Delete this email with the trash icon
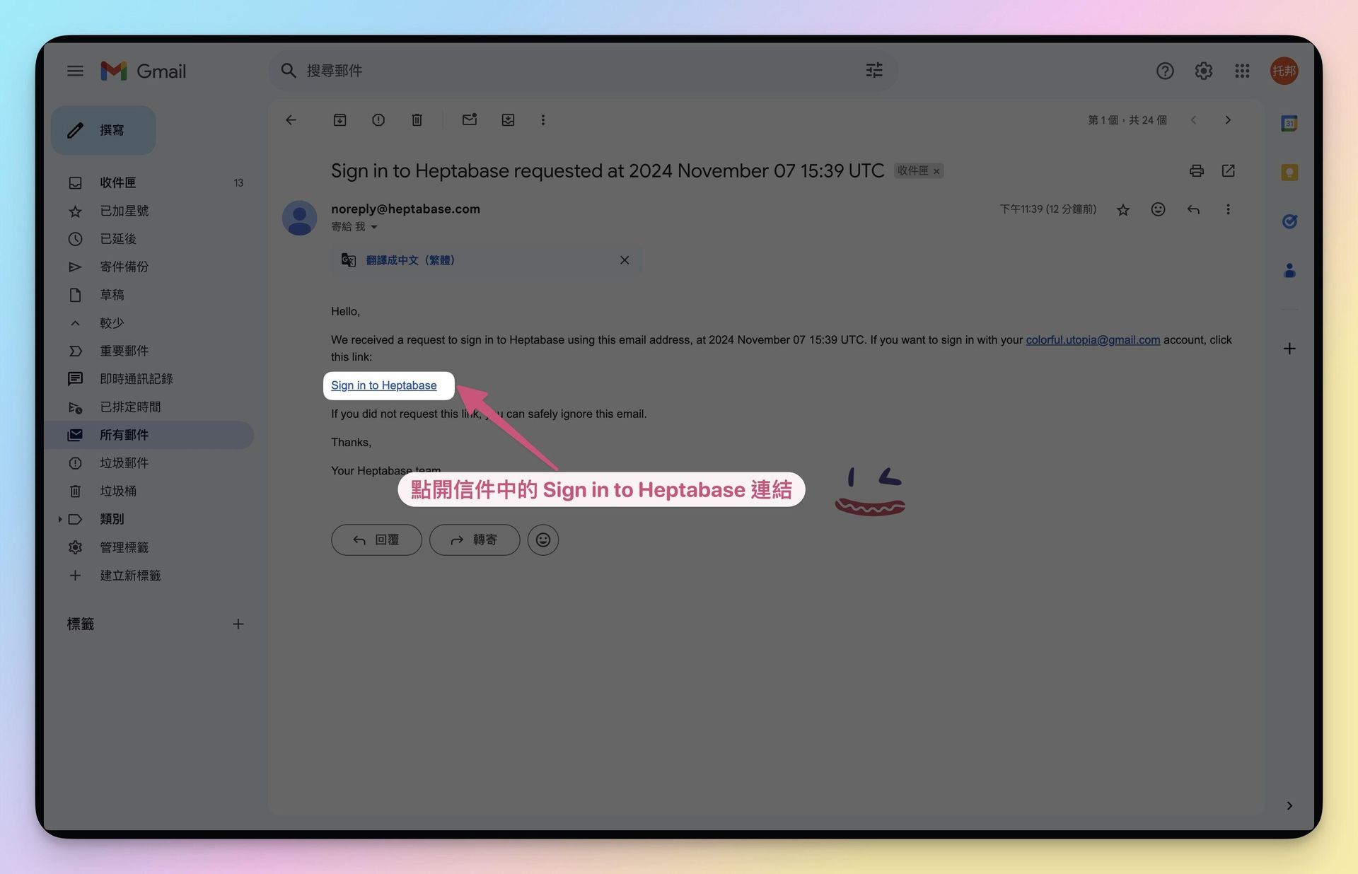Screen dimensions: 1358x874 (417, 120)
